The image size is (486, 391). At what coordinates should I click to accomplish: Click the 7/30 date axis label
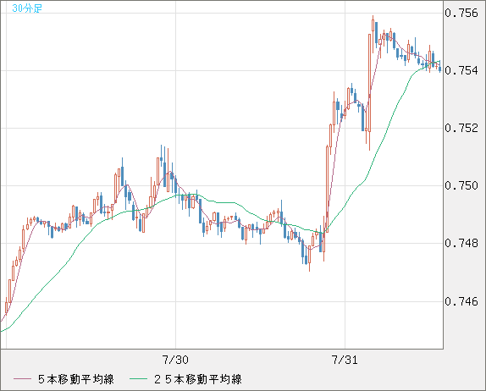pyautogui.click(x=175, y=360)
